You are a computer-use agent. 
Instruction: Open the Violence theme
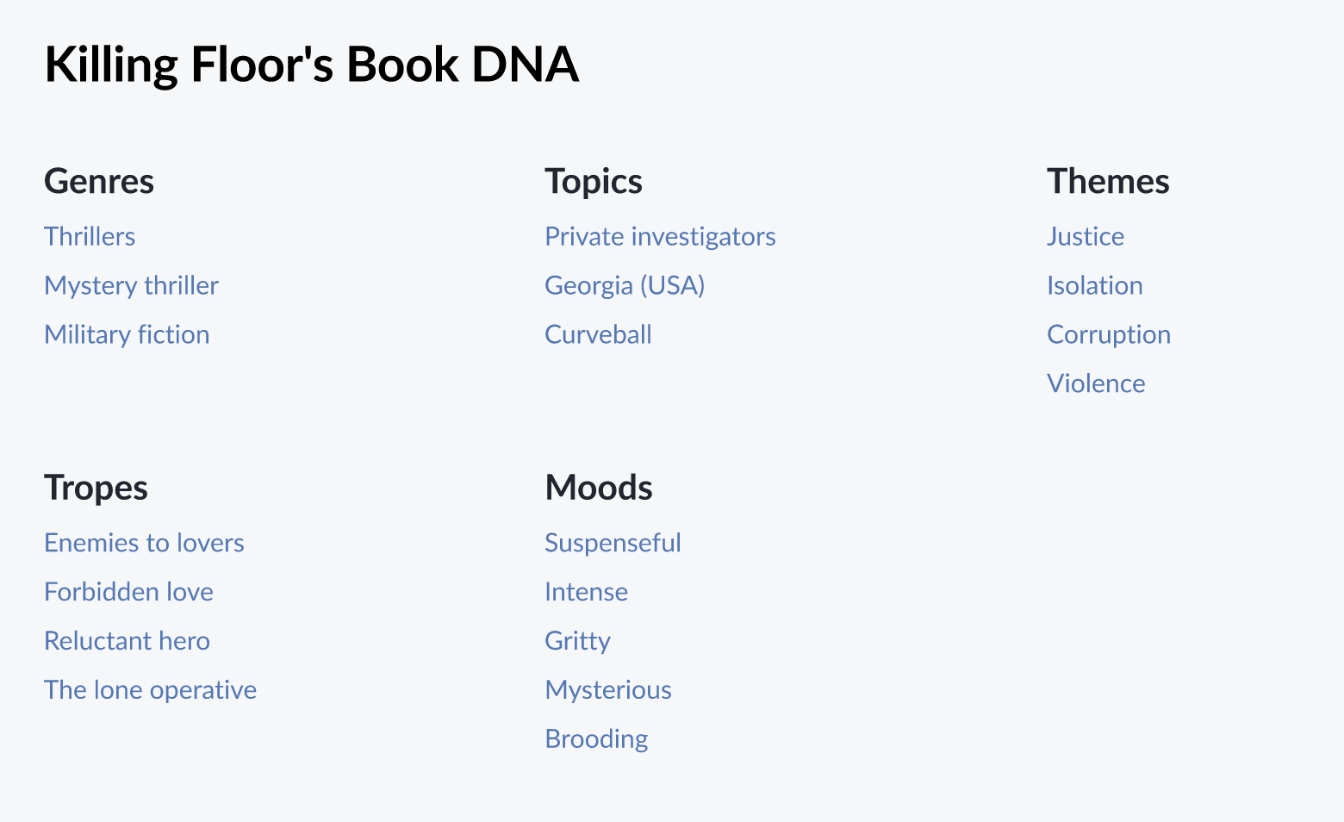click(1096, 383)
